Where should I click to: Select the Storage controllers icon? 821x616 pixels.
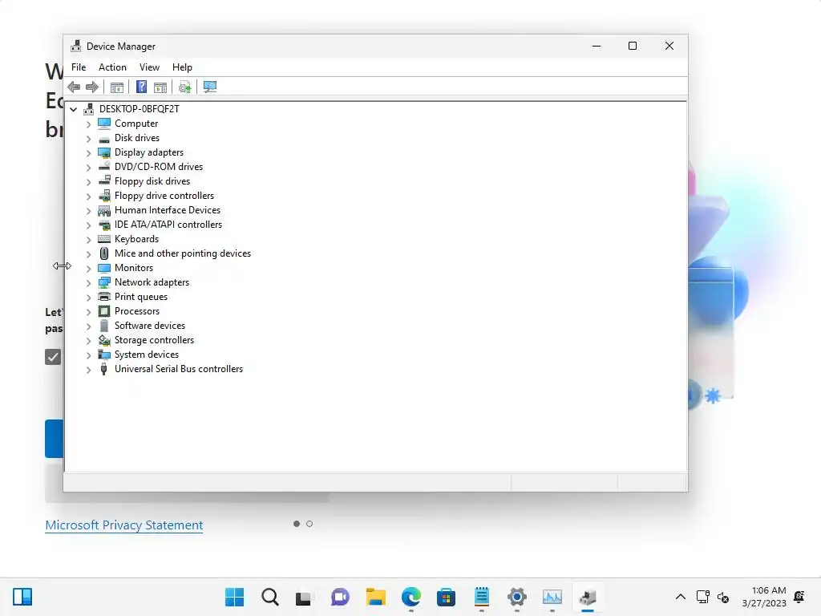tap(104, 340)
